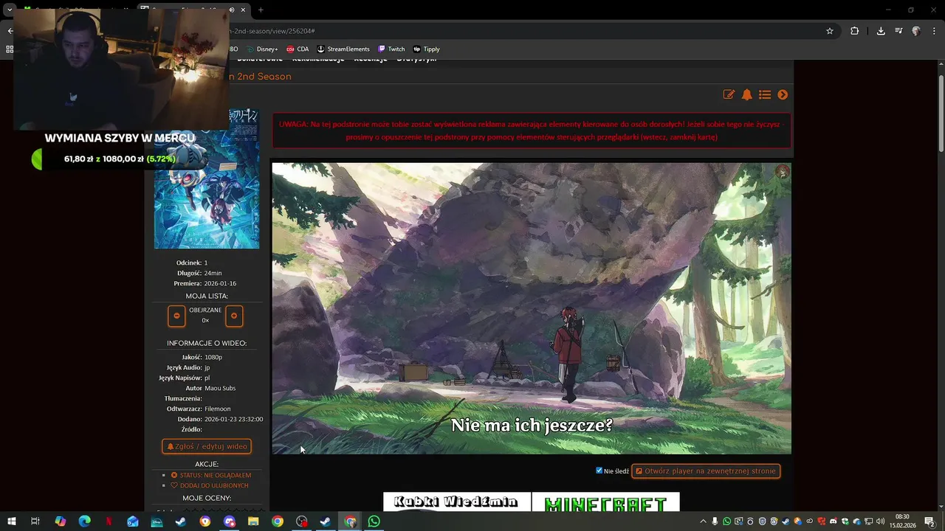This screenshot has height=531, width=945.
Task: Open Chrome downloads icon
Action: [881, 31]
